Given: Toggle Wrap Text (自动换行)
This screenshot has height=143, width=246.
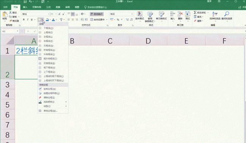Looking at the screenshot, I should (x=97, y=14).
